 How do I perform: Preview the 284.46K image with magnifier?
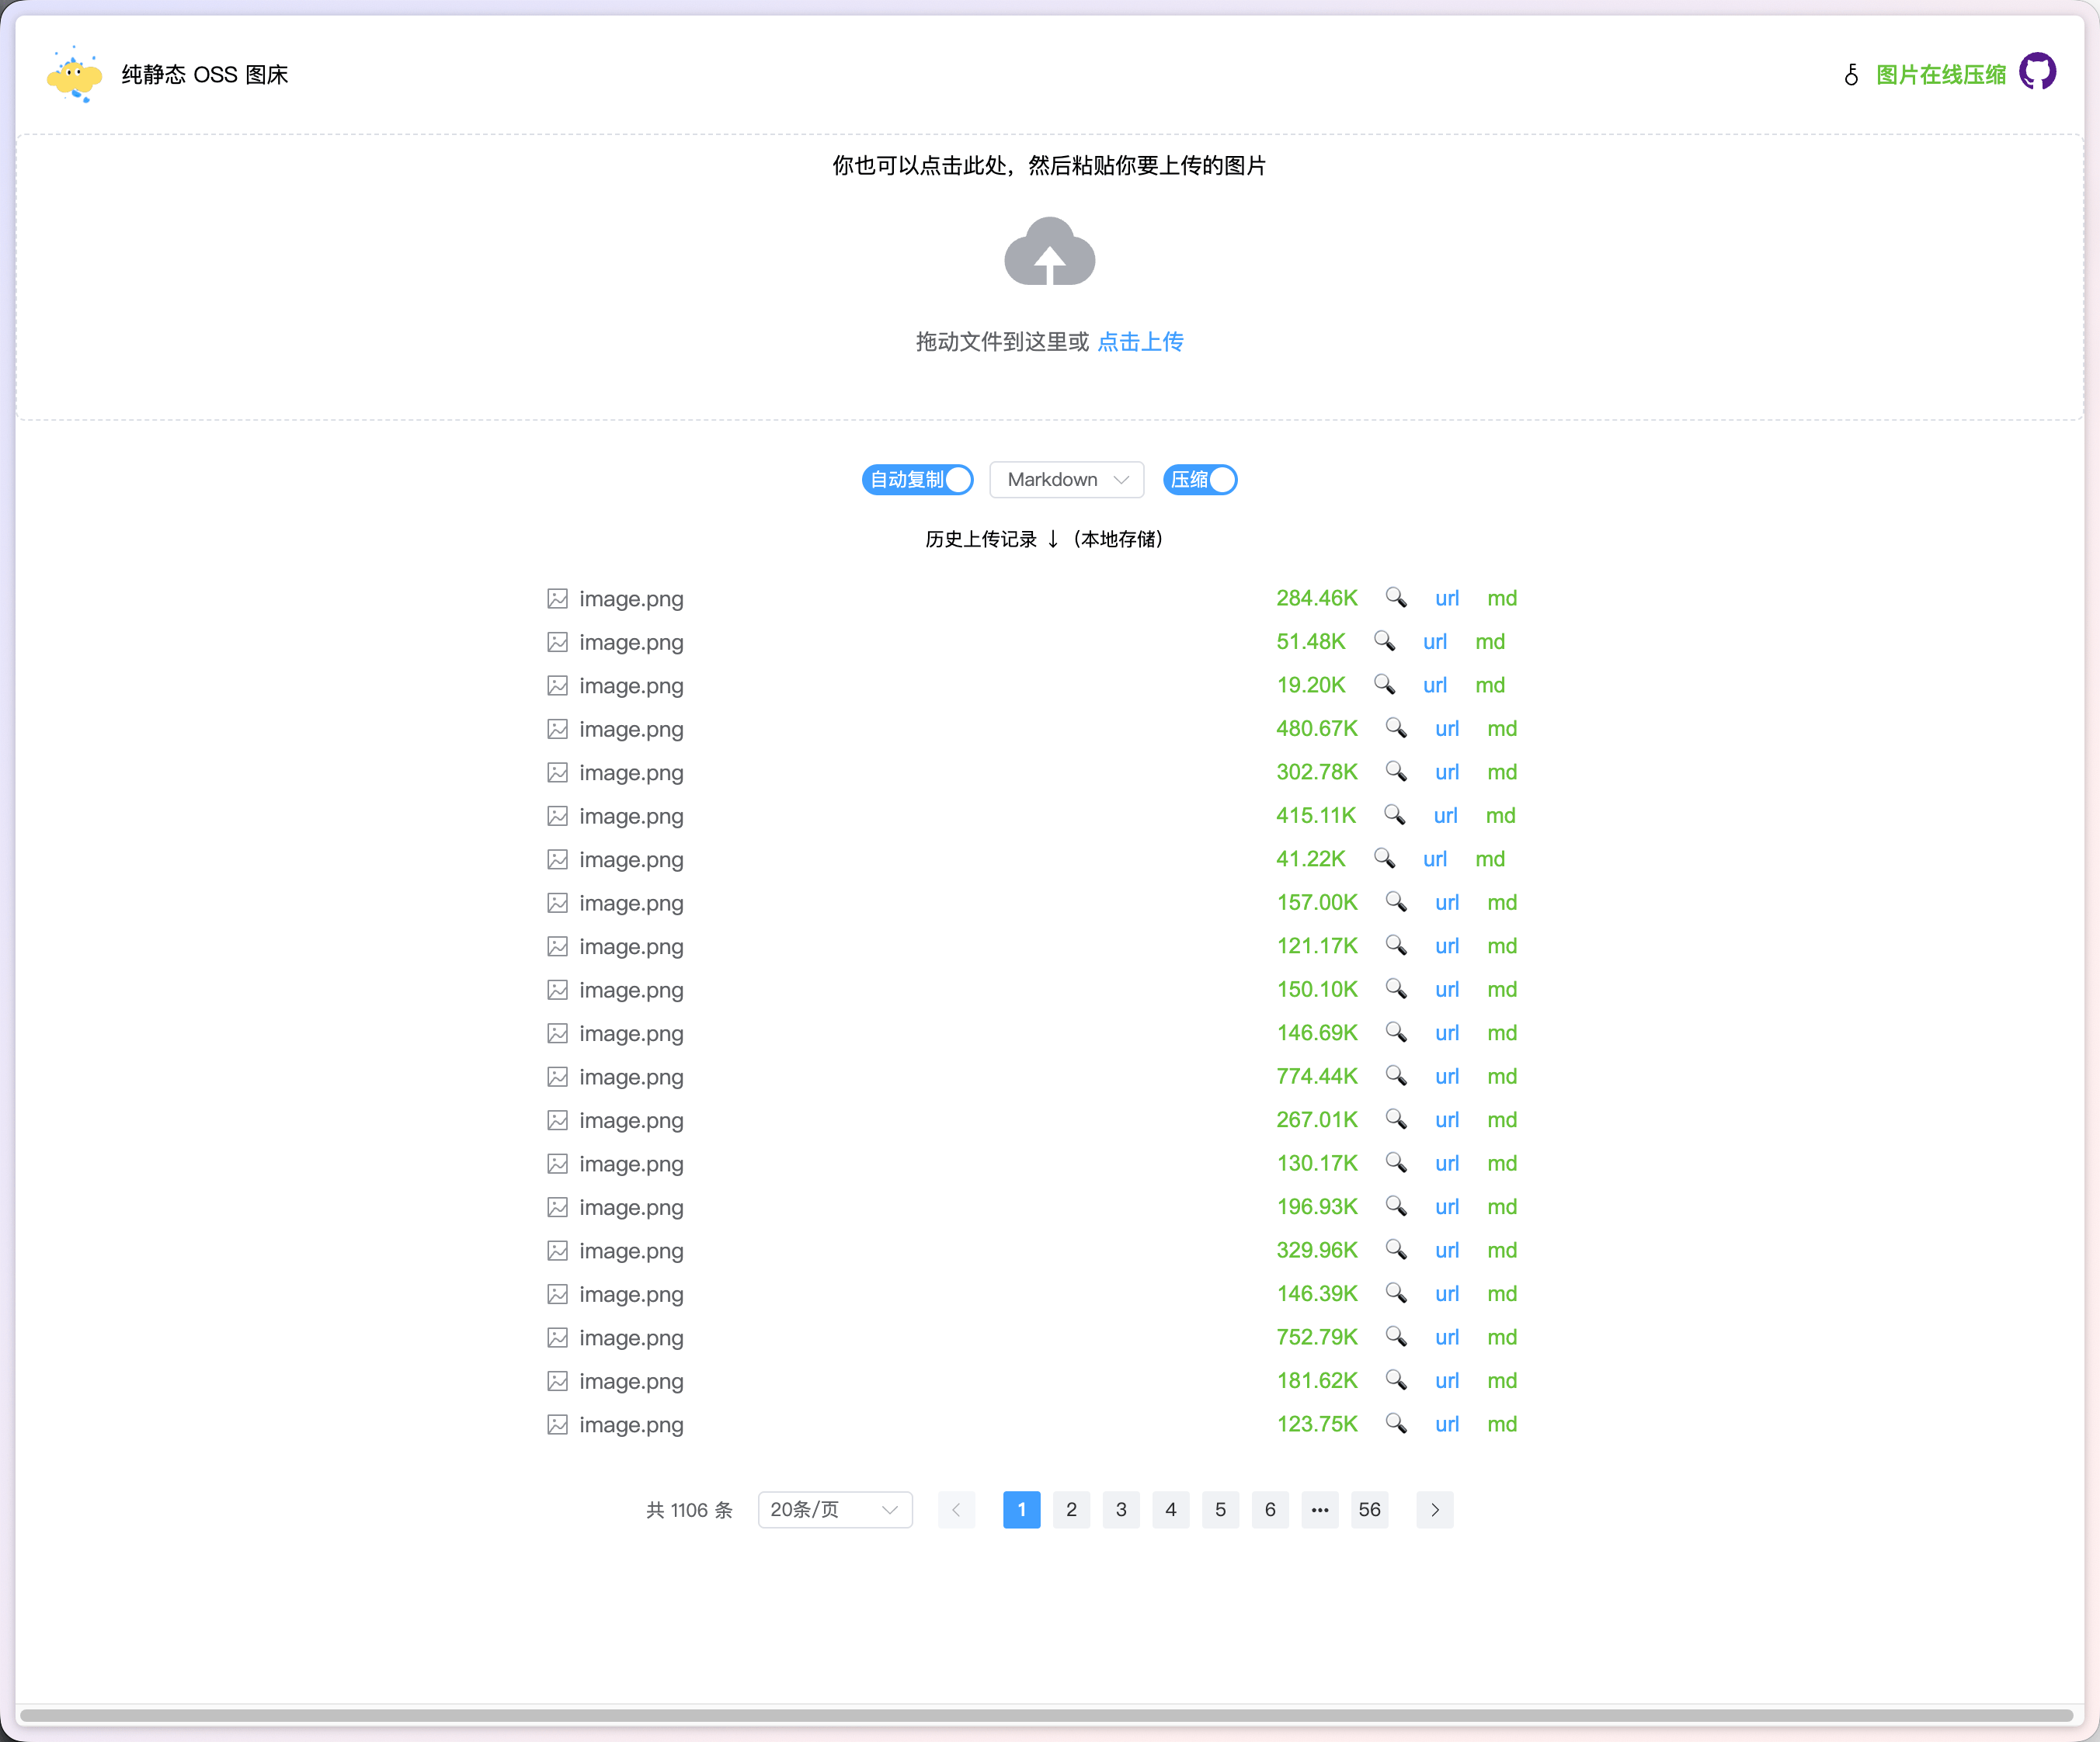1396,598
